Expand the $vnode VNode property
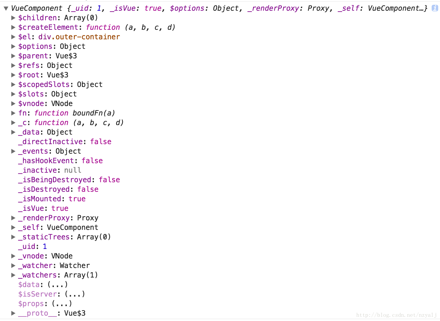This screenshot has width=440, height=321. [13, 104]
